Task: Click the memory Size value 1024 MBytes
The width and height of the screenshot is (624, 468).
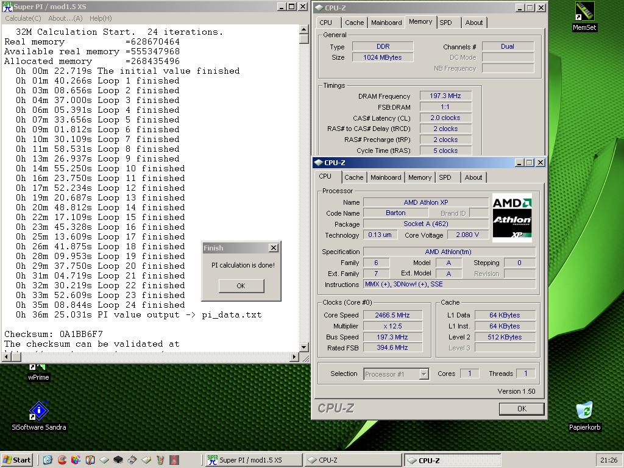Action: [x=383, y=57]
